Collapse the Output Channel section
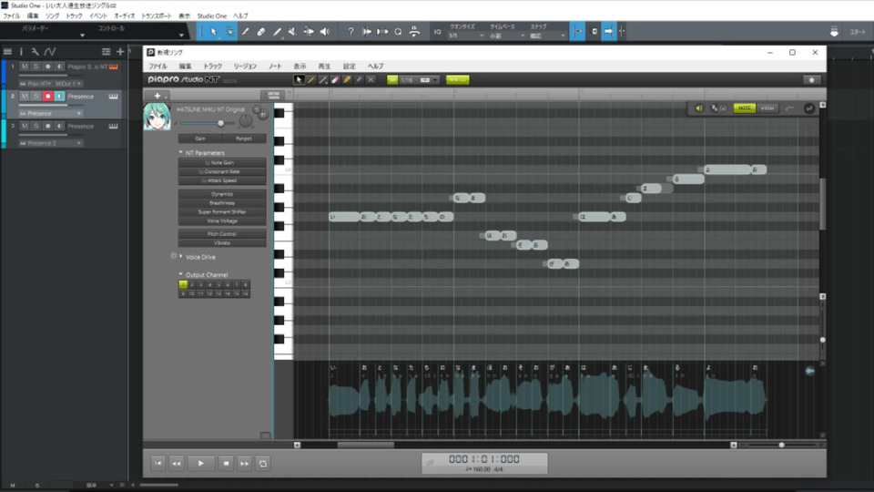Screen dimensions: 874x492 pos(180,274)
